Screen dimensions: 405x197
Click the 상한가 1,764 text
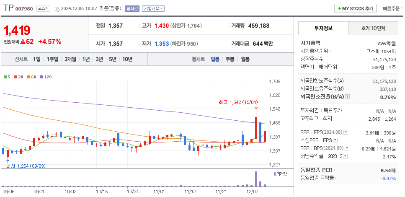186,26
